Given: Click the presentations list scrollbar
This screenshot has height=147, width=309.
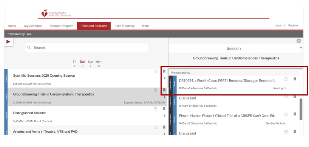Looking at the screenshot, I should coord(301,109).
